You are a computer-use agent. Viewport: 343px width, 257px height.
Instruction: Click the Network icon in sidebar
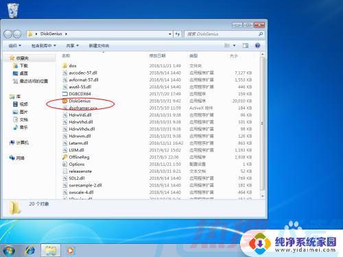tap(12, 158)
